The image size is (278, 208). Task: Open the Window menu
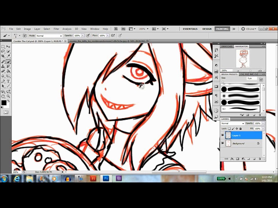(95, 29)
